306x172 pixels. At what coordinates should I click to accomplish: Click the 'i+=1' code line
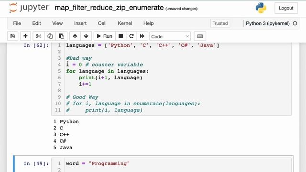(85, 84)
